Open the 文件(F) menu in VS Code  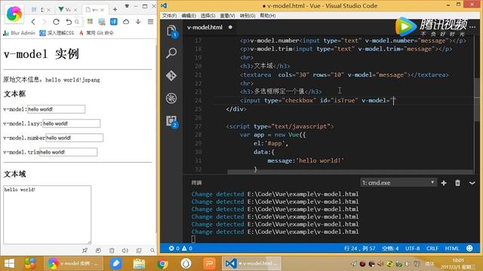(169, 15)
